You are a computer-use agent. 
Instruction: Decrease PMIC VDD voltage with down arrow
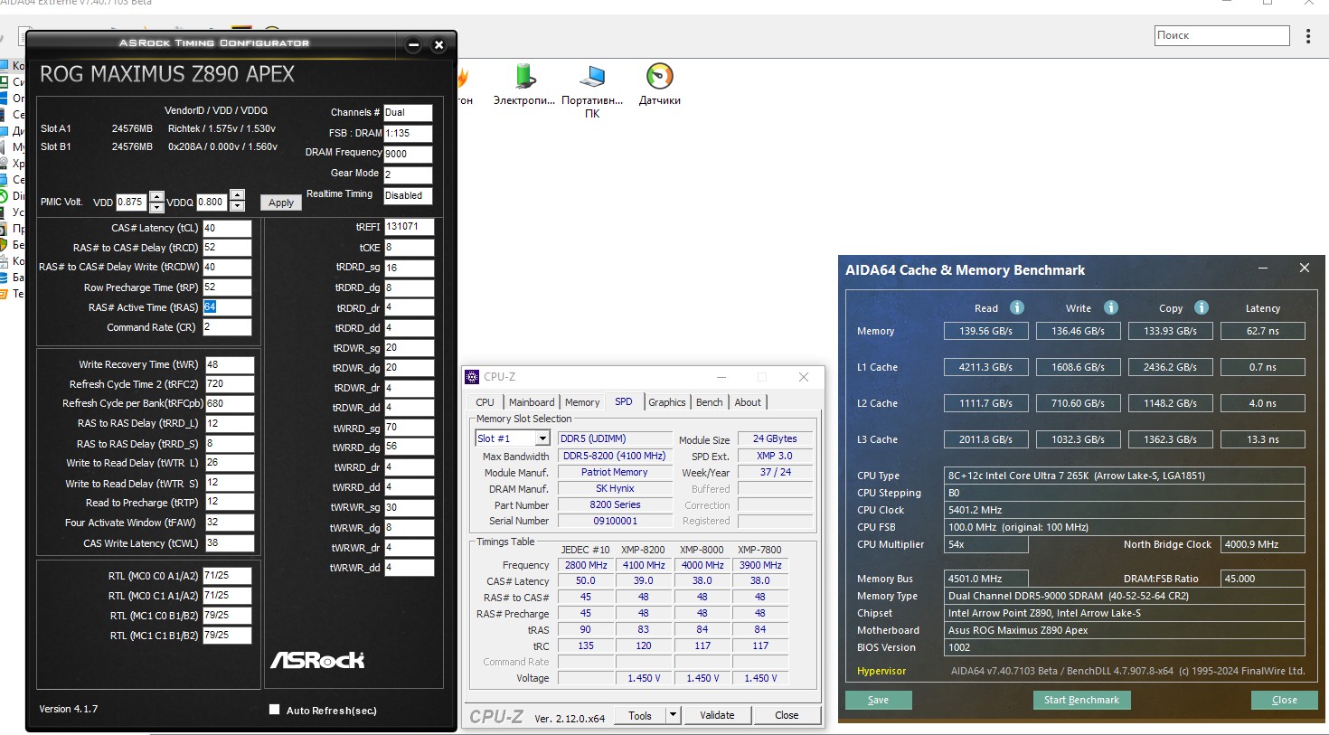[156, 207]
